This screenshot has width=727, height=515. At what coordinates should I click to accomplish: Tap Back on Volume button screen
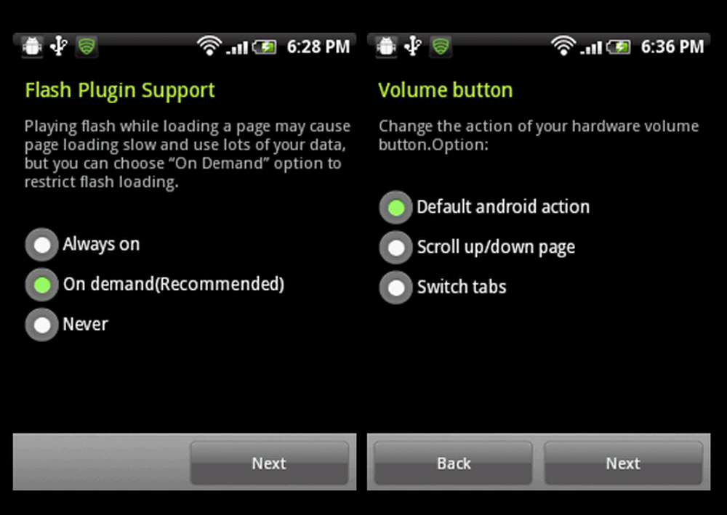point(454,463)
